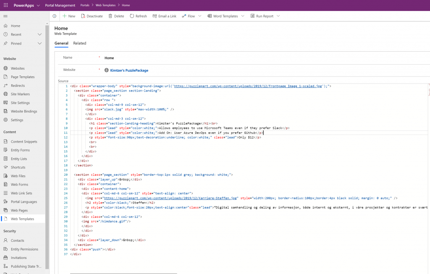
Task: Click the Page Templates icon
Action: pyautogui.click(x=5, y=77)
